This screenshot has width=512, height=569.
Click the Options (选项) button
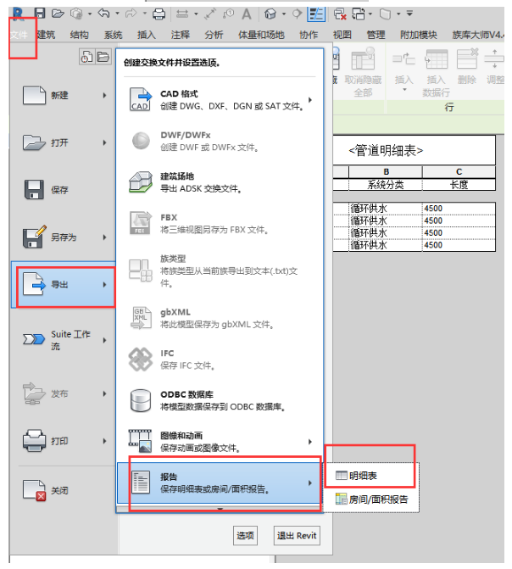[245, 535]
